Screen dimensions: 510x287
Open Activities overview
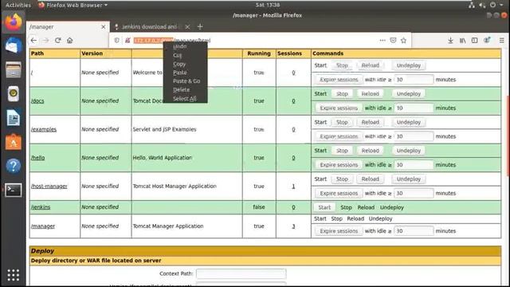coord(18,5)
